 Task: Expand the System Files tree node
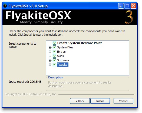click(x=50, y=47)
